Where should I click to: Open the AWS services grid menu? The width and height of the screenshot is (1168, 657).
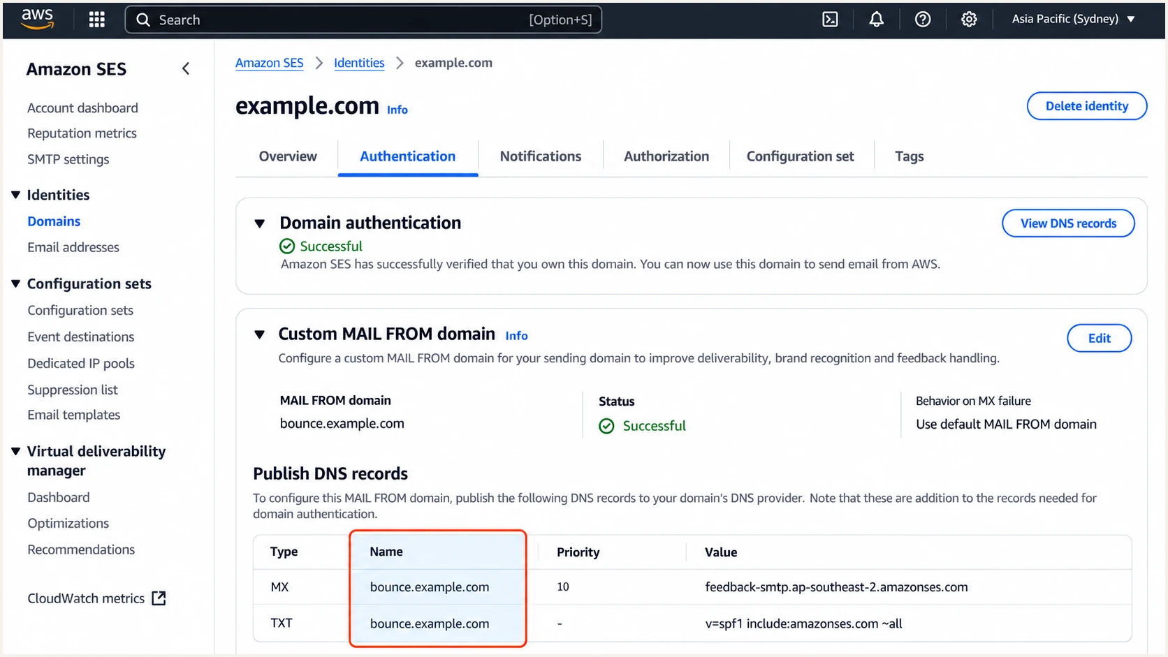(x=97, y=20)
